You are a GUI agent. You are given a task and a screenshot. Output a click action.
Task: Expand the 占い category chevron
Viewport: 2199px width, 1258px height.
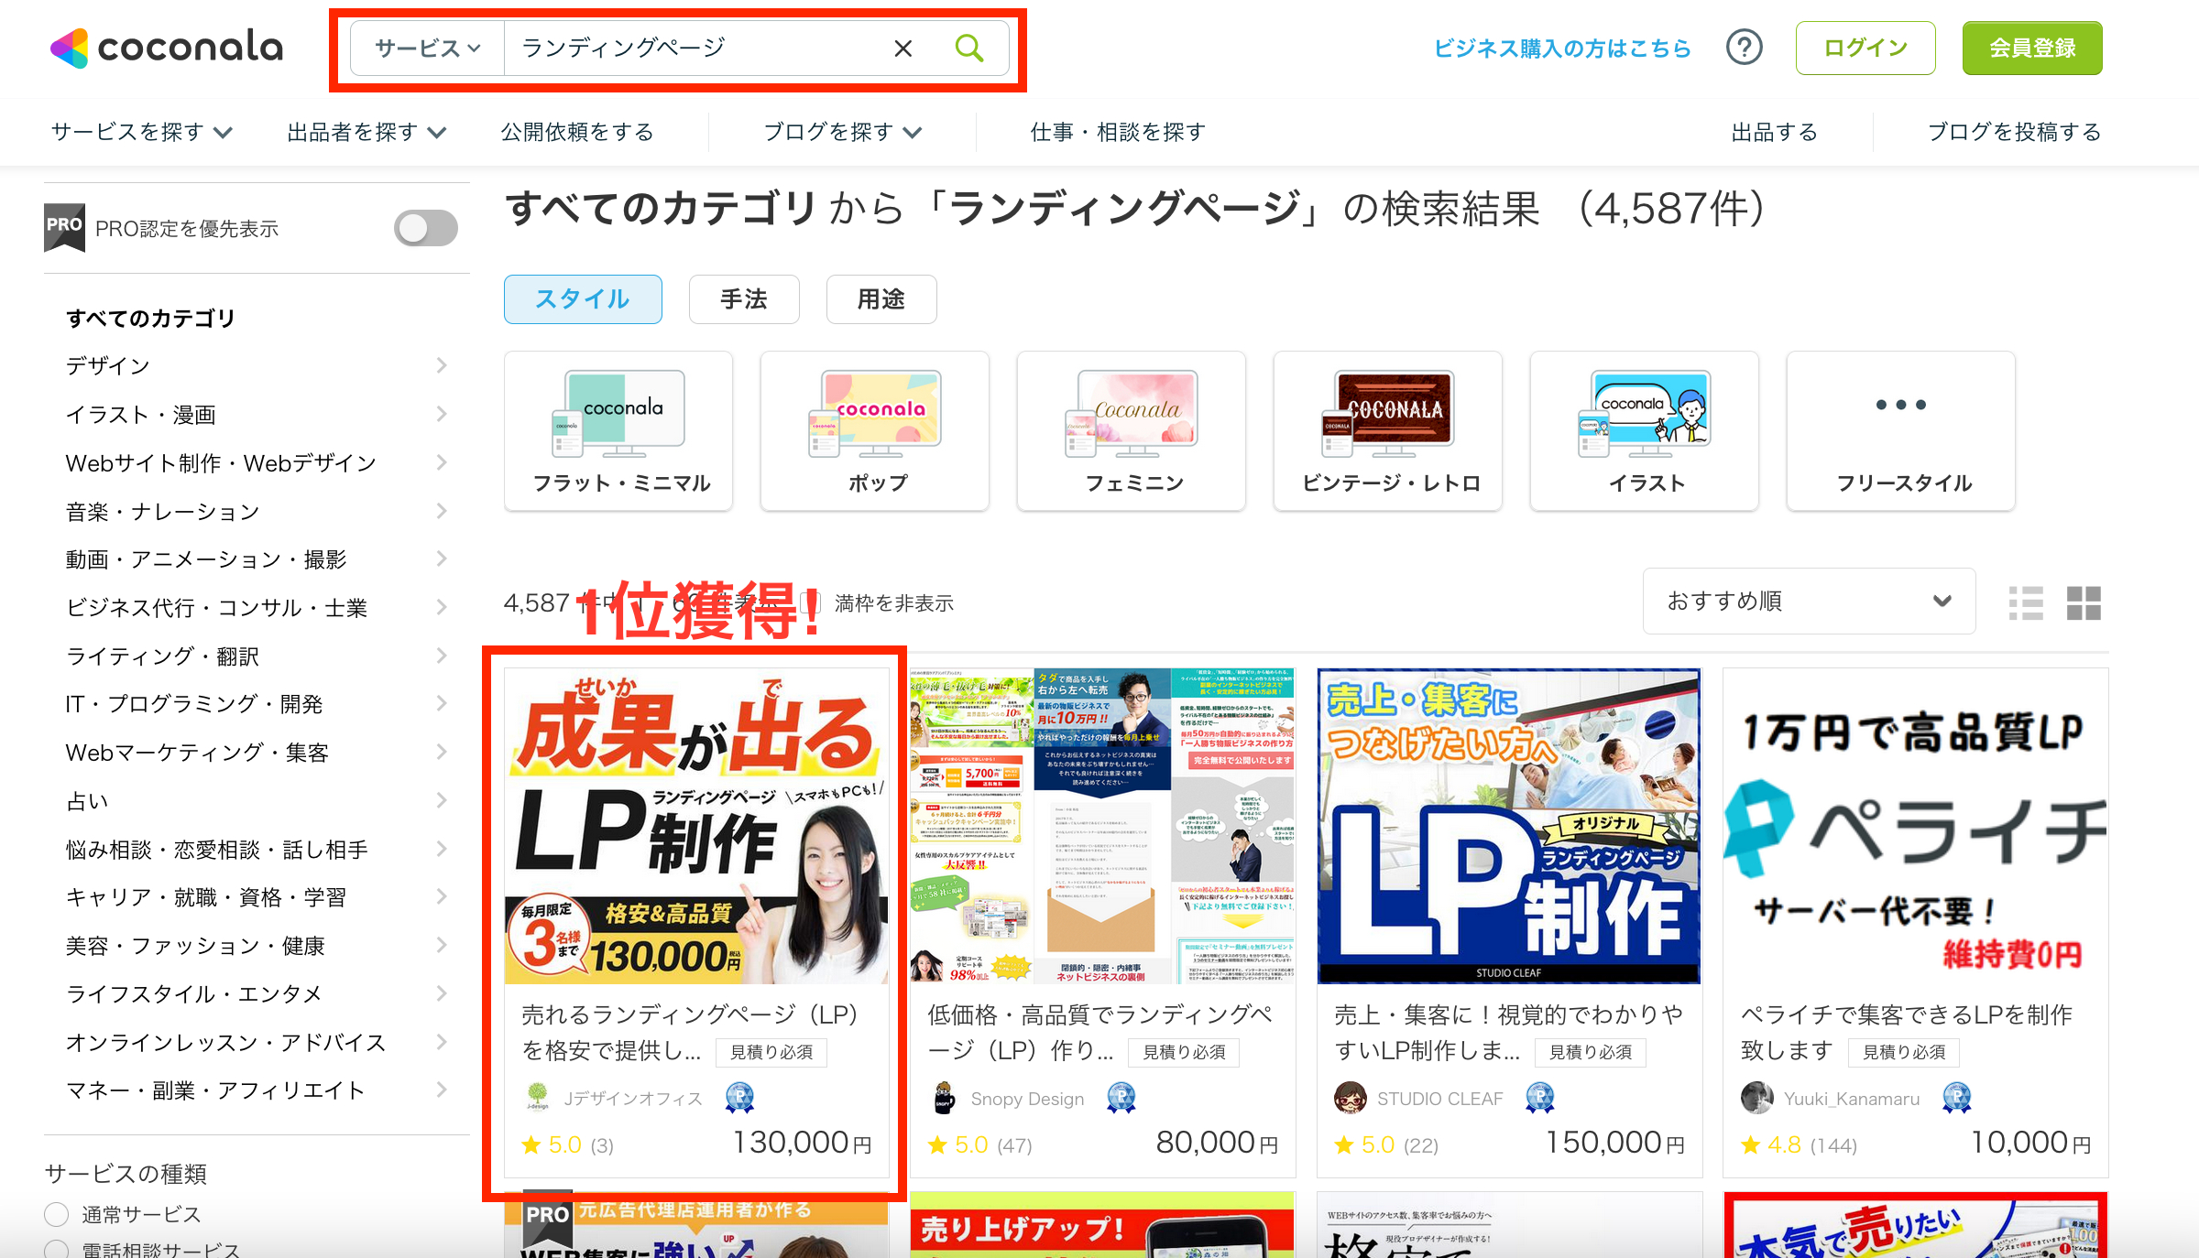[442, 800]
